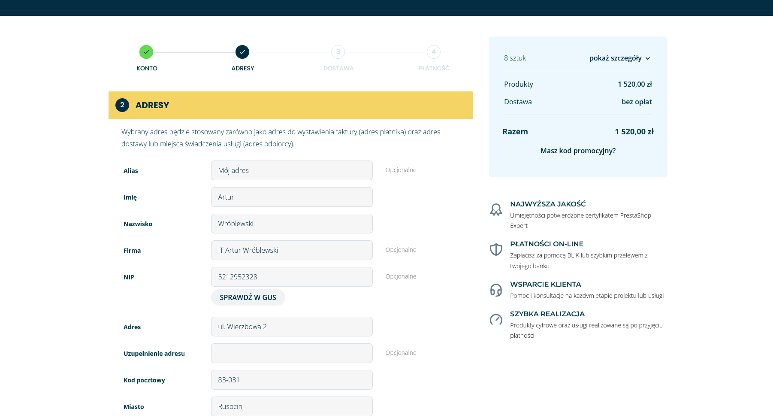Click the step 4 Płatność circle
This screenshot has width=773, height=418.
click(x=434, y=52)
